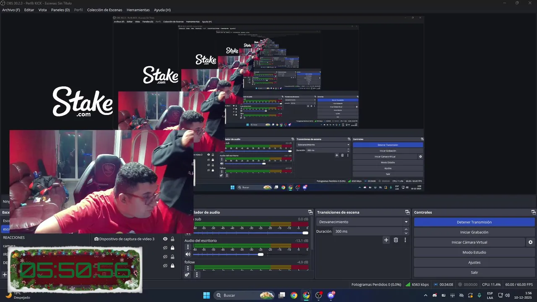
Task: Open the ESP LAA language switcher
Action: click(490, 295)
